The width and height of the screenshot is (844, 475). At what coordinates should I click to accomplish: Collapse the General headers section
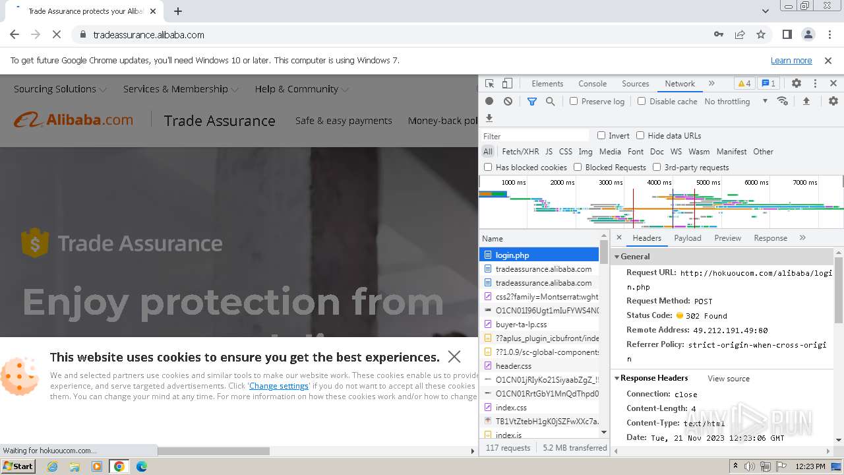pyautogui.click(x=617, y=257)
